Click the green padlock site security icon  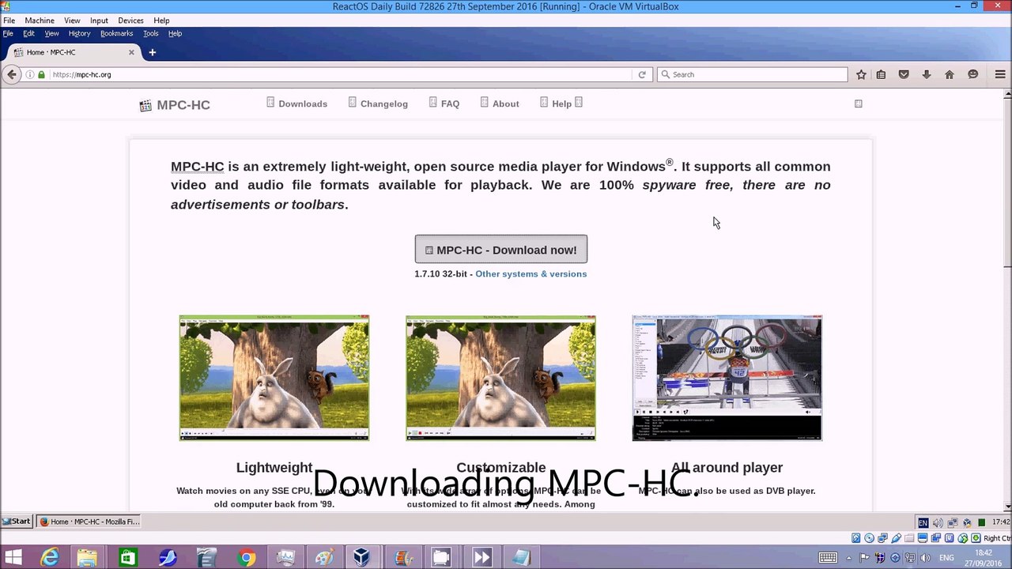pyautogui.click(x=42, y=74)
